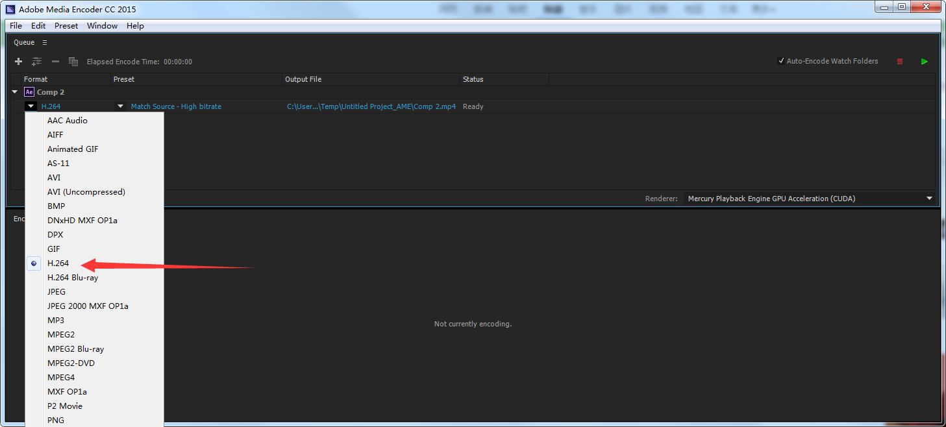Stop the queue with the red square

click(x=900, y=62)
